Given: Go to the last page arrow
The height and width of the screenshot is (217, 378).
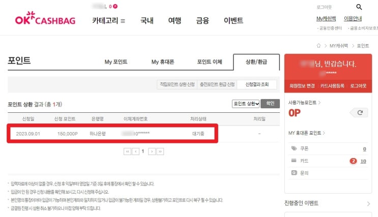Looking at the screenshot, I should click(x=160, y=151).
